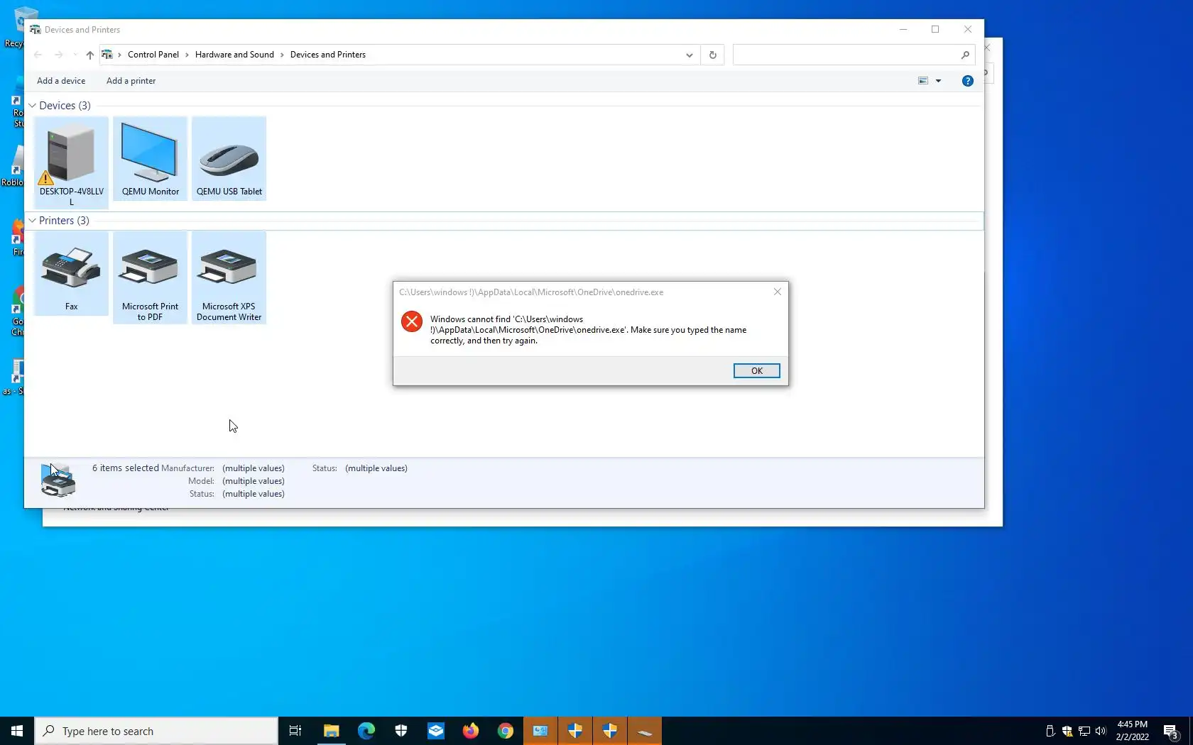Screen dimensions: 1193x745
Task: Click the red error icon in dialog
Action: point(412,321)
